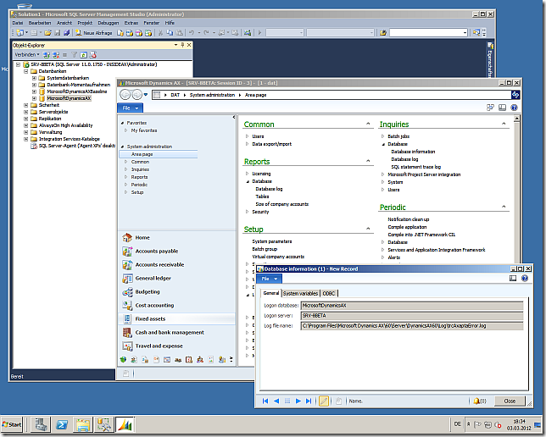The width and height of the screenshot is (546, 437).
Task: Collapse the Inquiries section header
Action: click(504, 124)
